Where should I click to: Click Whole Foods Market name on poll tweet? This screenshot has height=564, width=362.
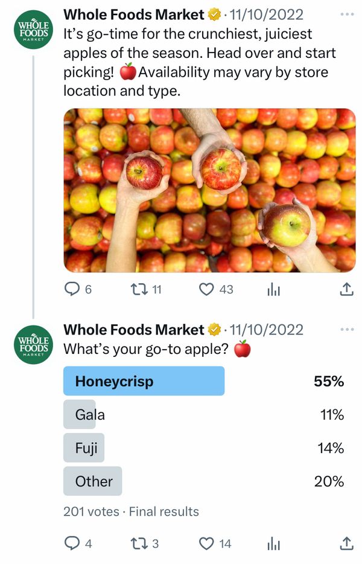pos(134,330)
